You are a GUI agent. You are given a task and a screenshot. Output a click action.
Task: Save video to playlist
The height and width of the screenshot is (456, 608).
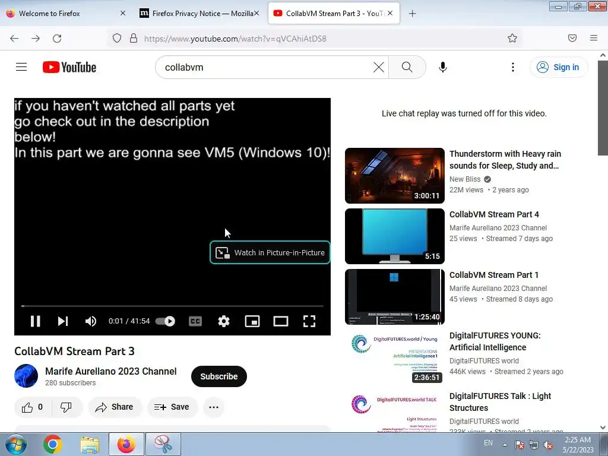172,407
